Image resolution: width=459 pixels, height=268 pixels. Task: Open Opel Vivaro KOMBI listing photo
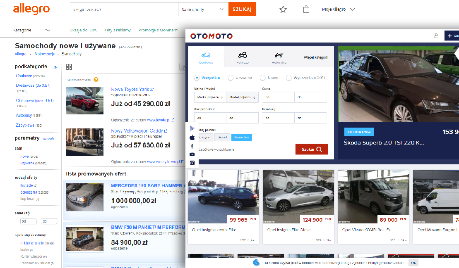373,197
